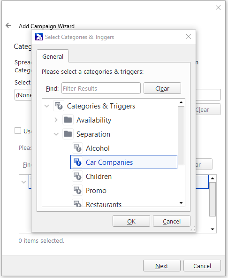The width and height of the screenshot is (228, 278).
Task: Click the Restaurants category trigger icon
Action: tap(77, 203)
